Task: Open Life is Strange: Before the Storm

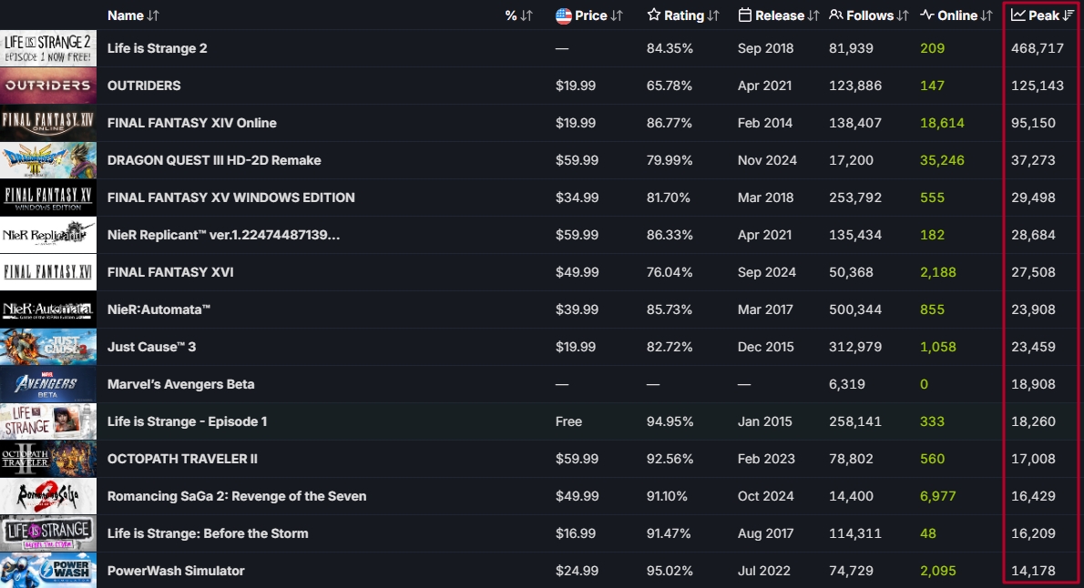Action: tap(208, 533)
